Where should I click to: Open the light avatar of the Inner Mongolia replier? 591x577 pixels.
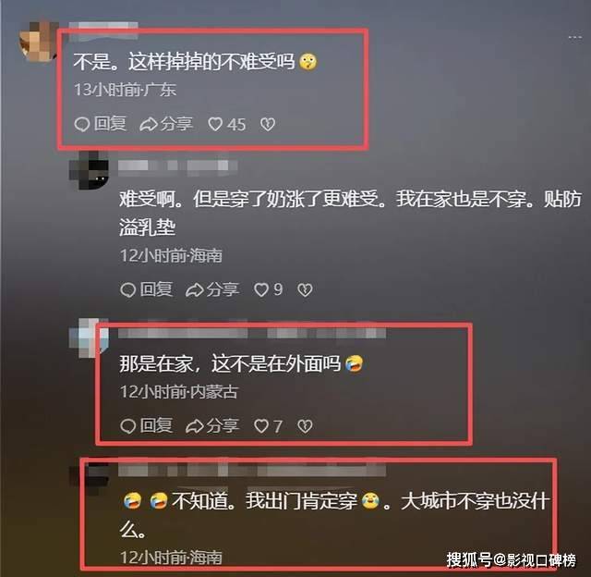pyautogui.click(x=89, y=338)
